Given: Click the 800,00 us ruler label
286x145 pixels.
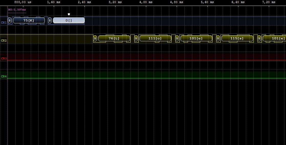Looking at the screenshot, I should [x=23, y=2].
